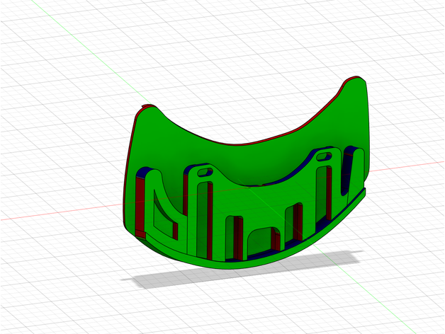Pick the red face inside the leftmost slot
The width and height of the screenshot is (445, 334).
point(140,212)
